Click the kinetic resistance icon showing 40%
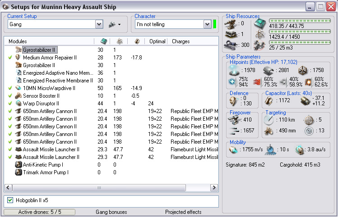 coord(284,82)
